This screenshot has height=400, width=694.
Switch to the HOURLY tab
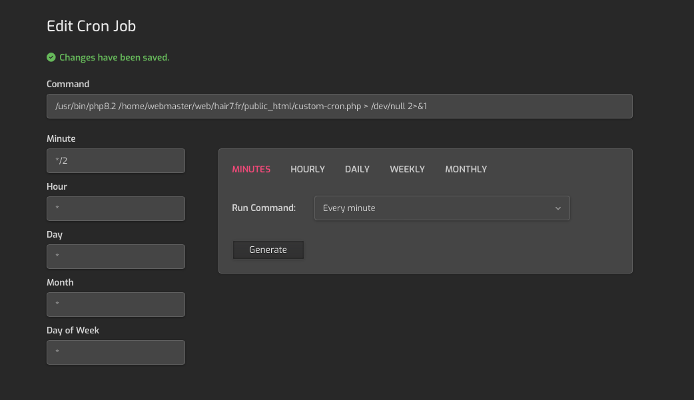(308, 169)
